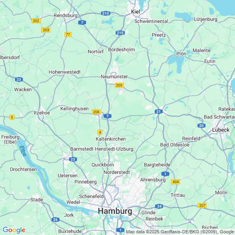The width and height of the screenshot is (235, 235).
Task: Click the Plön lake label
Action: point(181,54)
